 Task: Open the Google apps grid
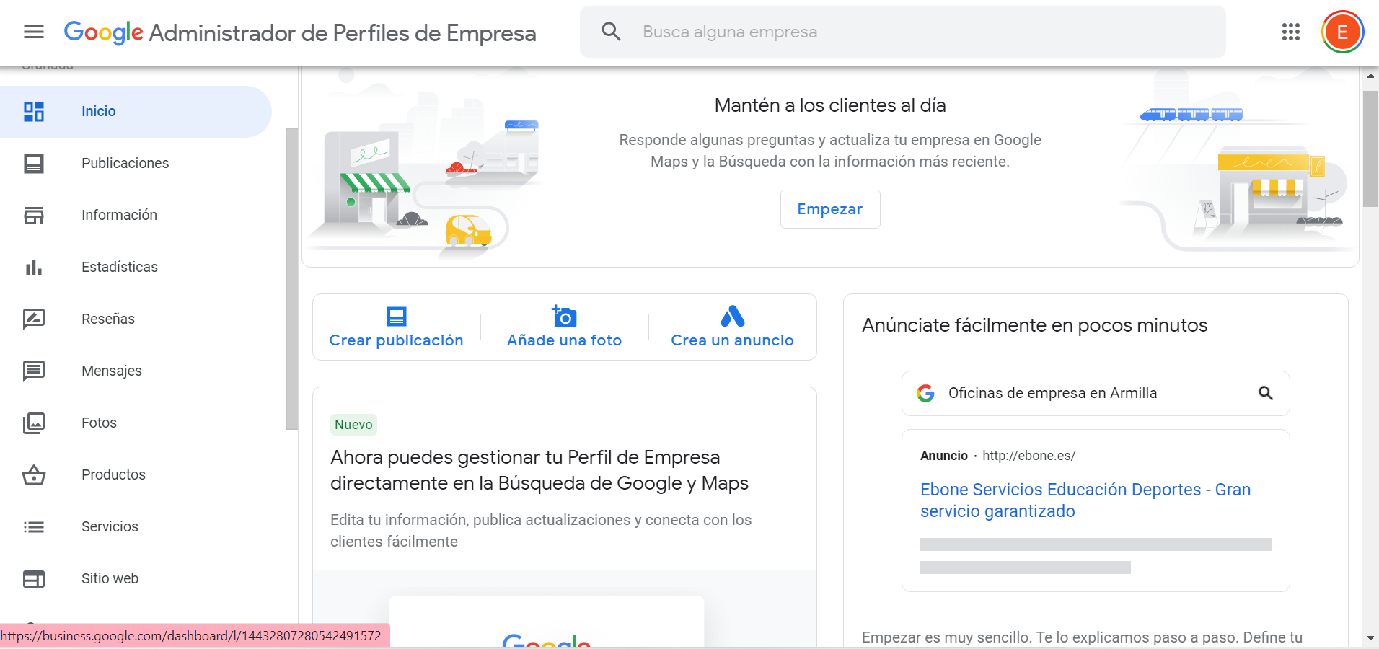[x=1290, y=32]
